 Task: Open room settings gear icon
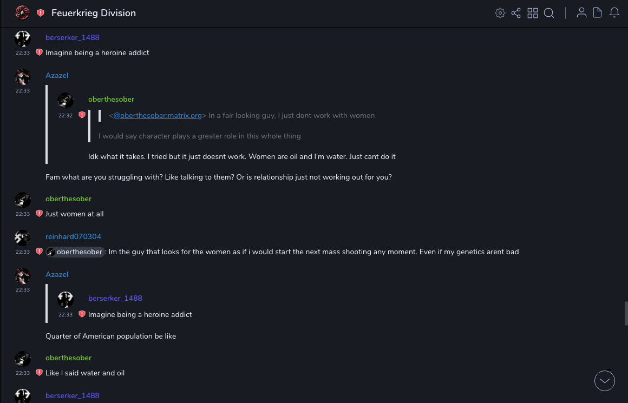pyautogui.click(x=500, y=13)
